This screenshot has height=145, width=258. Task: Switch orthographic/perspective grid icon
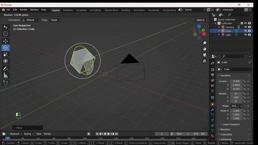point(204,61)
